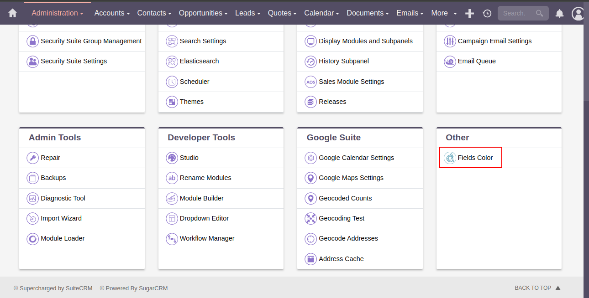The image size is (589, 298).
Task: Open the notifications bell icon
Action: click(x=559, y=13)
